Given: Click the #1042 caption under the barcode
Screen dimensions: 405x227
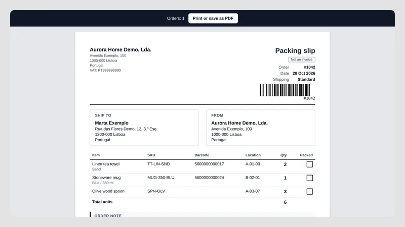Looking at the screenshot, I should pos(309,98).
